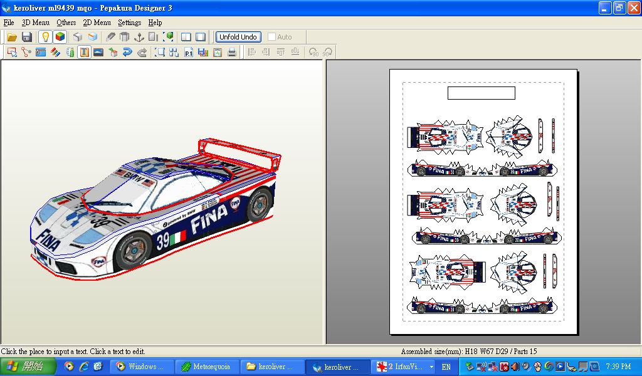This screenshot has height=376, width=642.
Task: Click the Save floppy disk icon
Action: (x=27, y=37)
